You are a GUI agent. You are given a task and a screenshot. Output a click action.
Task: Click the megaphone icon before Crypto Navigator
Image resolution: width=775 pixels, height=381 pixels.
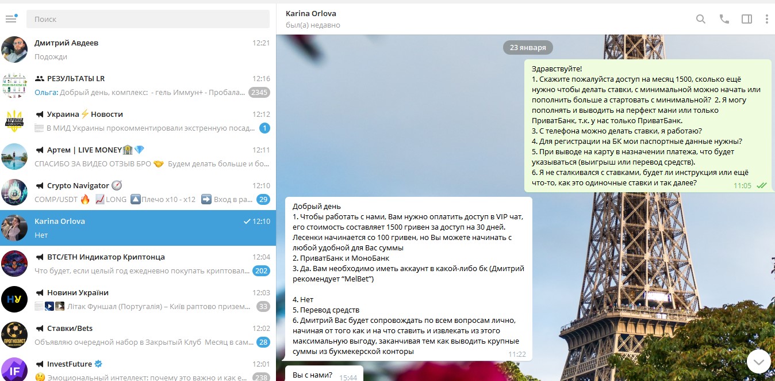click(x=40, y=186)
